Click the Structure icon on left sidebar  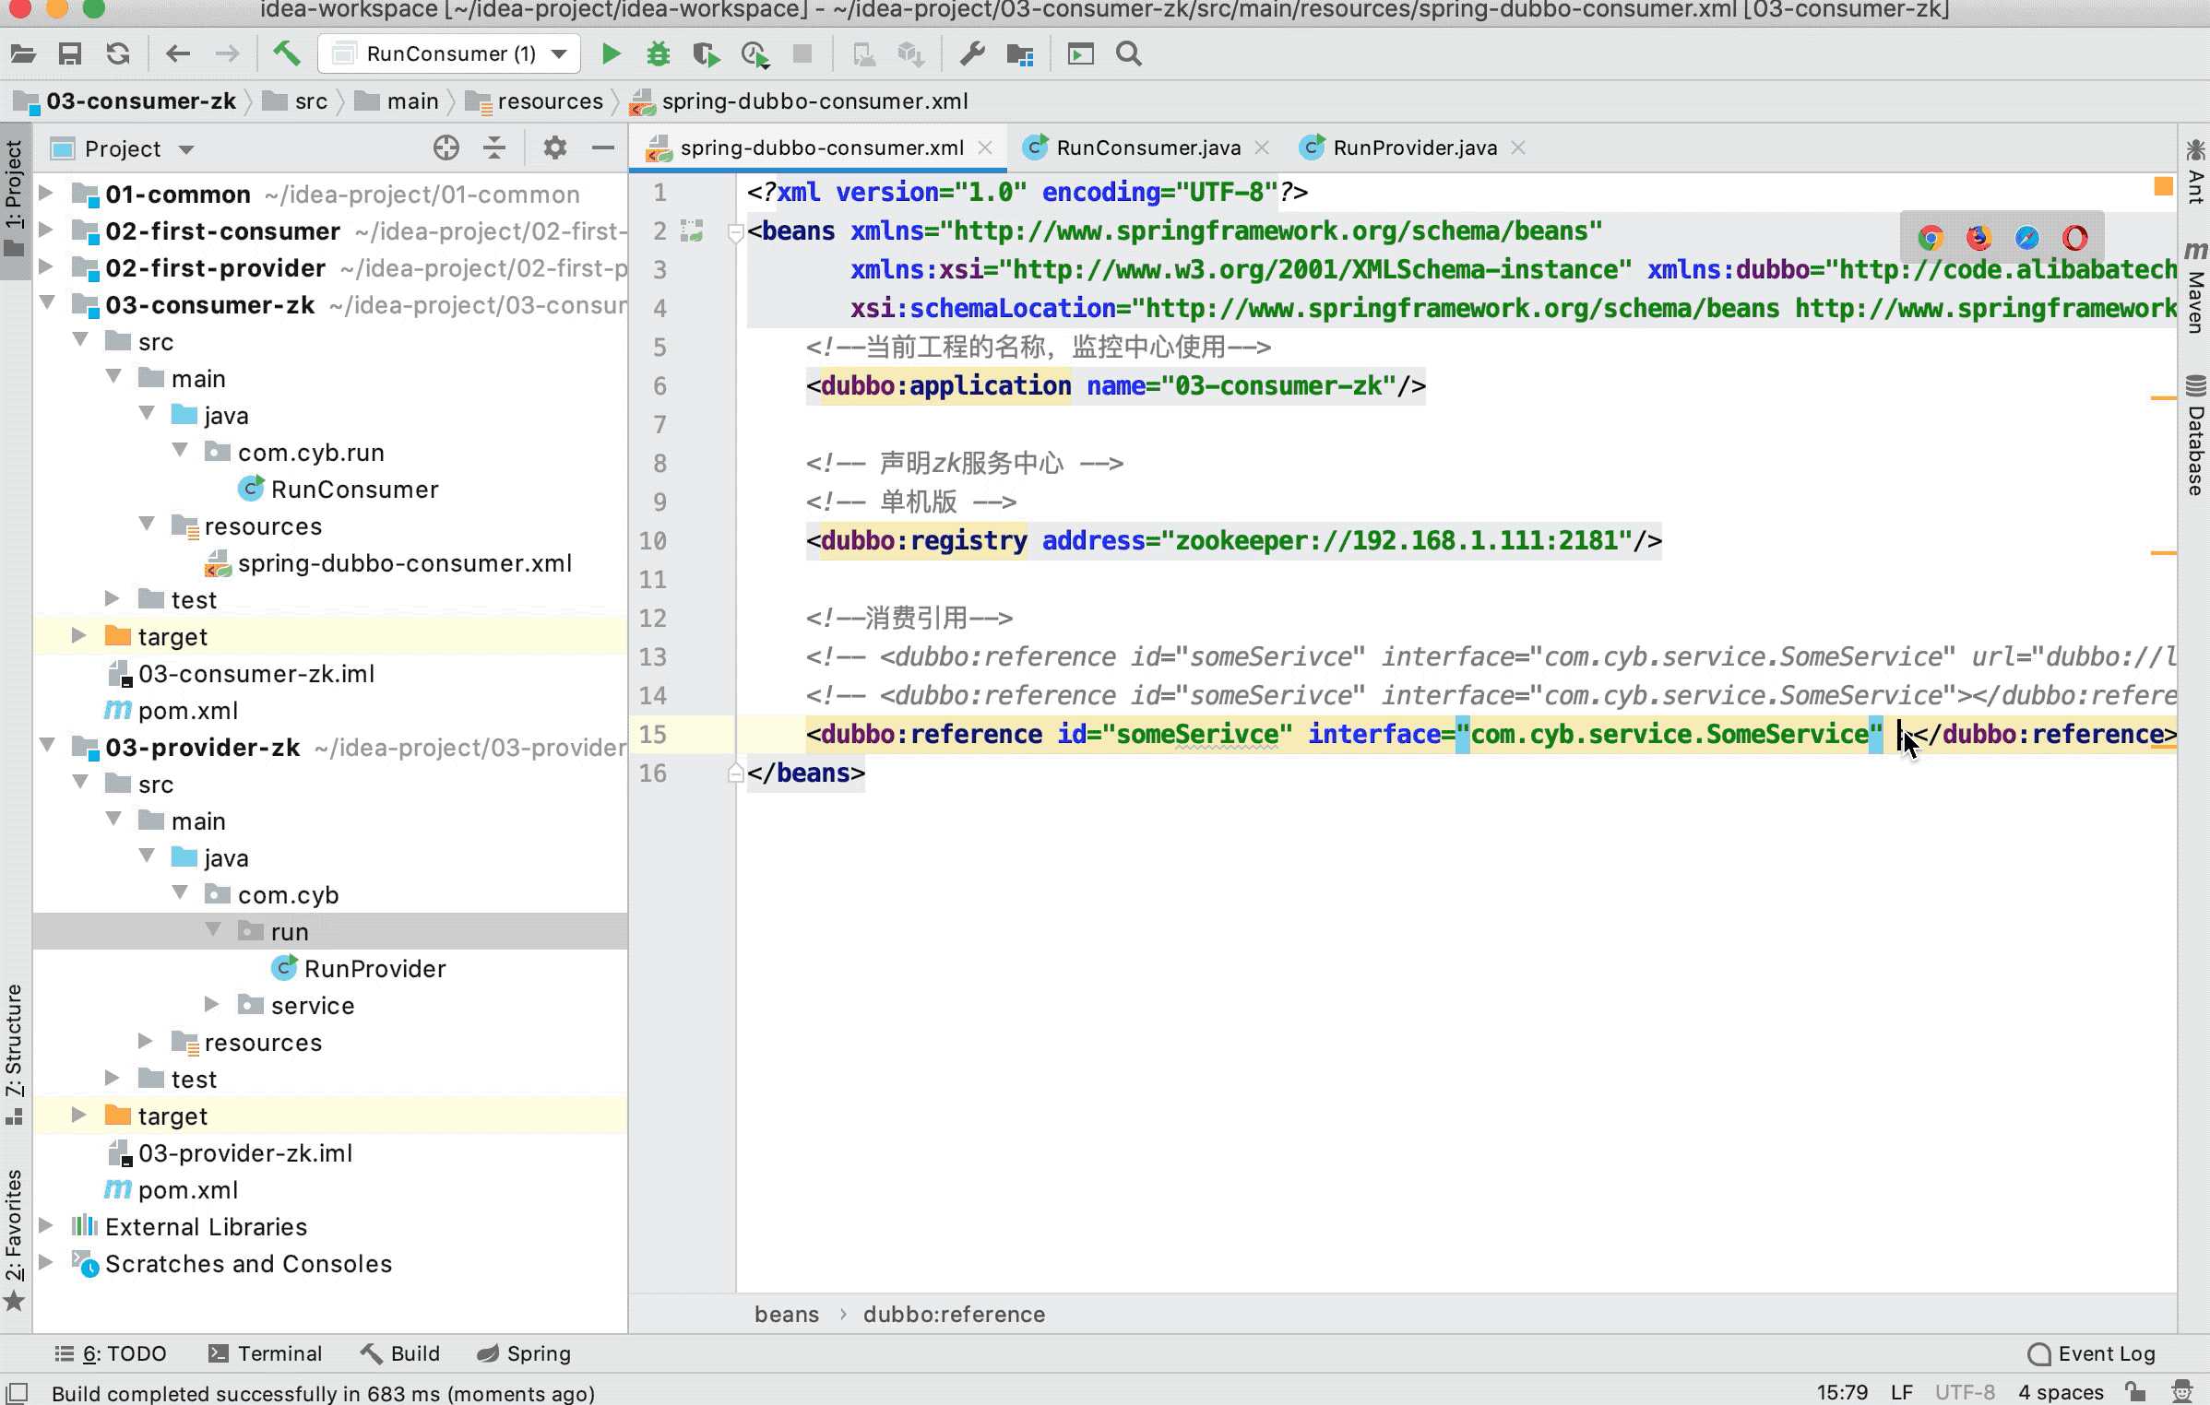[18, 1054]
